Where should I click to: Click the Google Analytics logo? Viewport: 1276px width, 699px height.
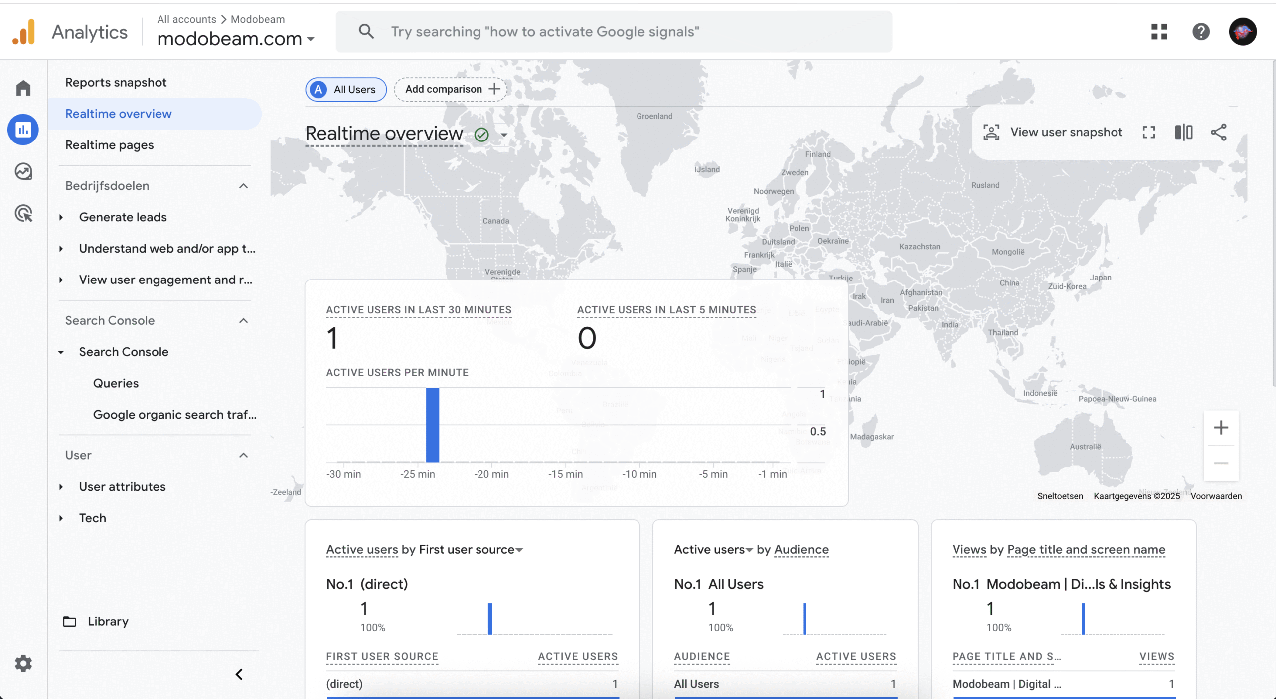tap(24, 32)
